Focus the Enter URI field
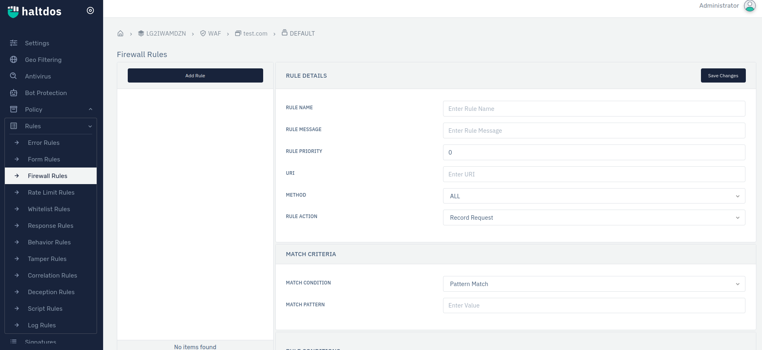 click(594, 174)
